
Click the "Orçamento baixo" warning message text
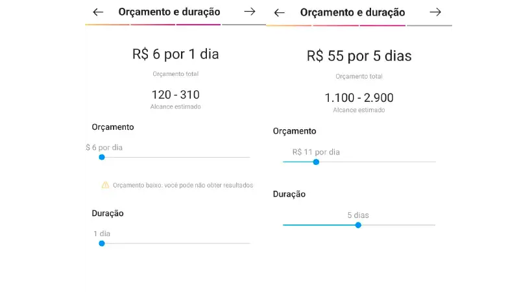point(182,185)
